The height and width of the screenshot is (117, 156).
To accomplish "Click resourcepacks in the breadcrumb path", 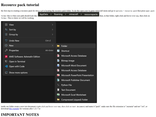I will tap(91, 14).
